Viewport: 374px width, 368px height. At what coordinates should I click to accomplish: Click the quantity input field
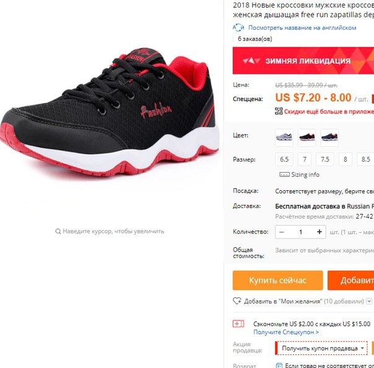click(x=300, y=232)
